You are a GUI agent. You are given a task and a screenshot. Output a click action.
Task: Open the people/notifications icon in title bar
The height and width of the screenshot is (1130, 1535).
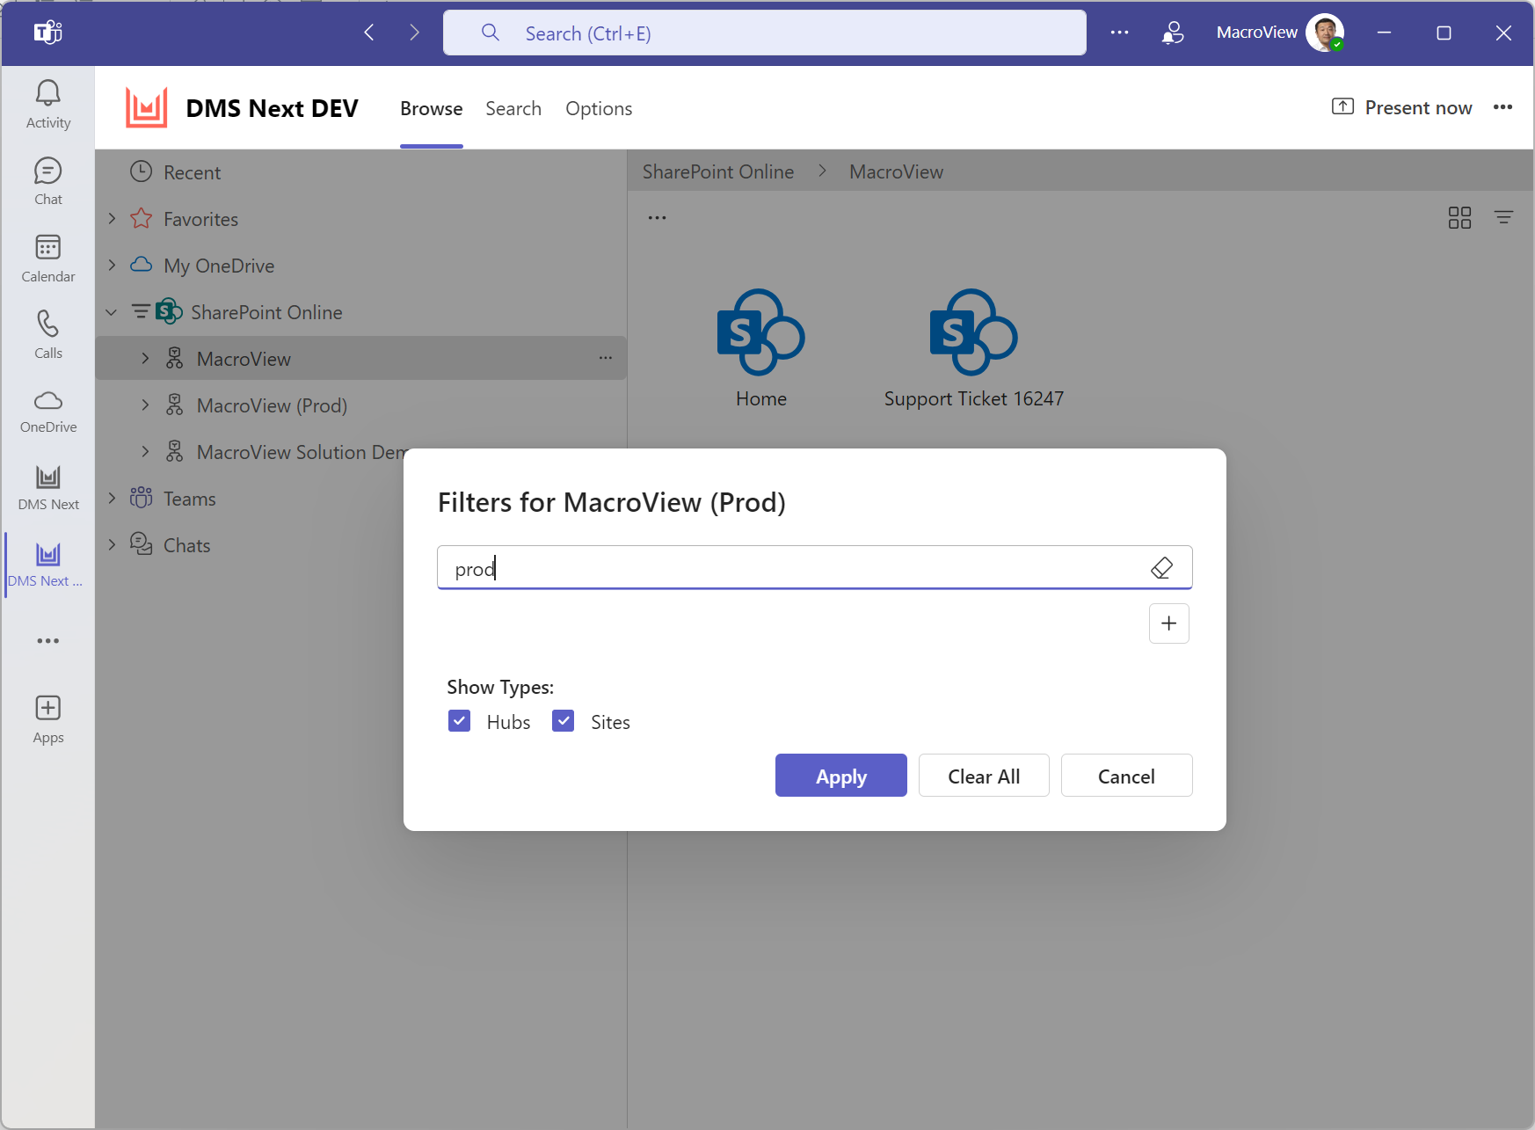click(1172, 33)
